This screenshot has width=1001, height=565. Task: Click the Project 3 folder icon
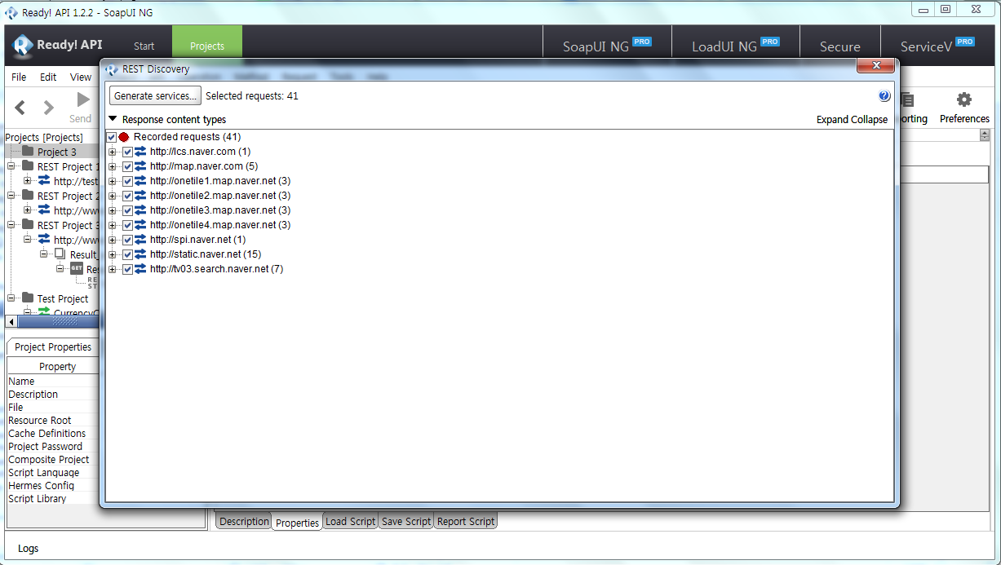click(28, 152)
